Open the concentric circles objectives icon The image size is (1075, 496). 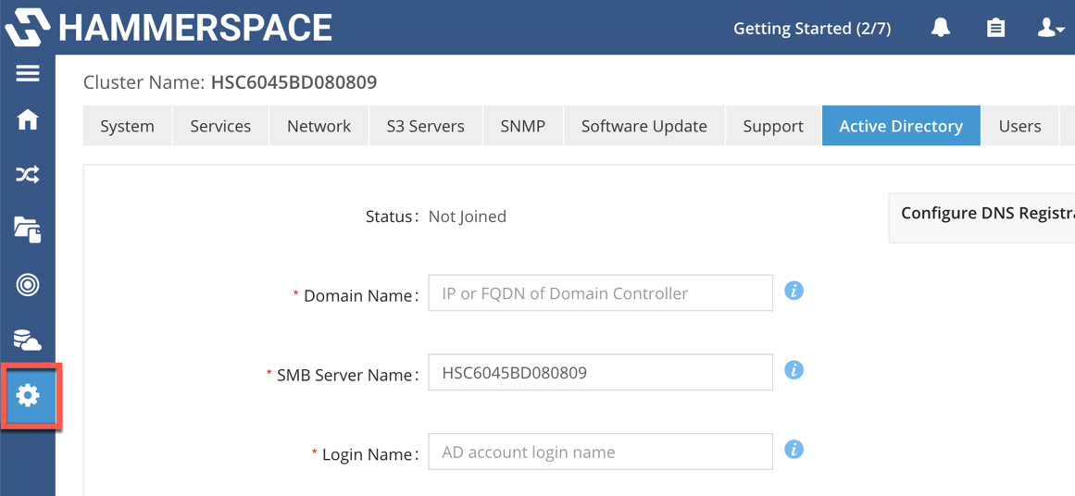coord(28,285)
